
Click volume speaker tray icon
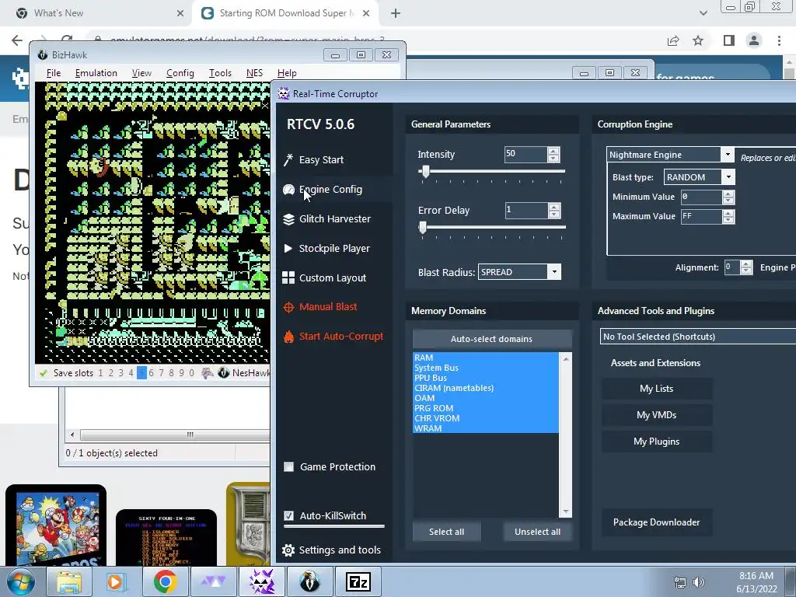tap(699, 582)
